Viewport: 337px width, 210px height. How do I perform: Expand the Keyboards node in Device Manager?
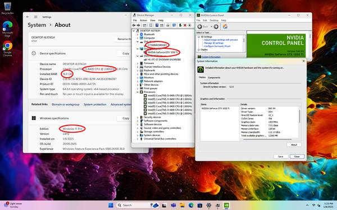point(138,71)
